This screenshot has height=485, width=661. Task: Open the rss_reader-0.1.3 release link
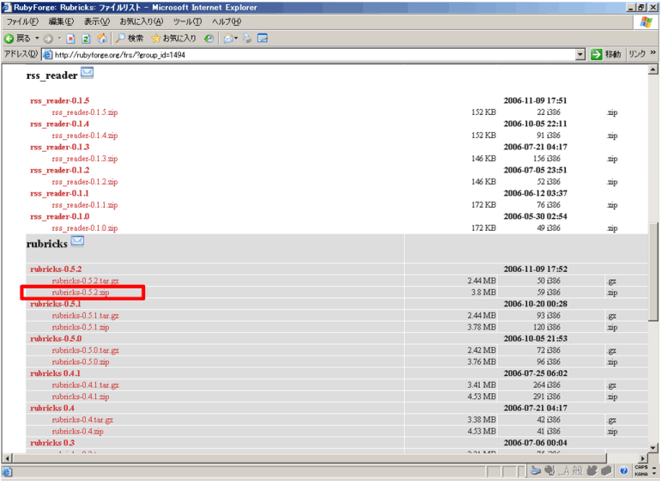pyautogui.click(x=60, y=147)
